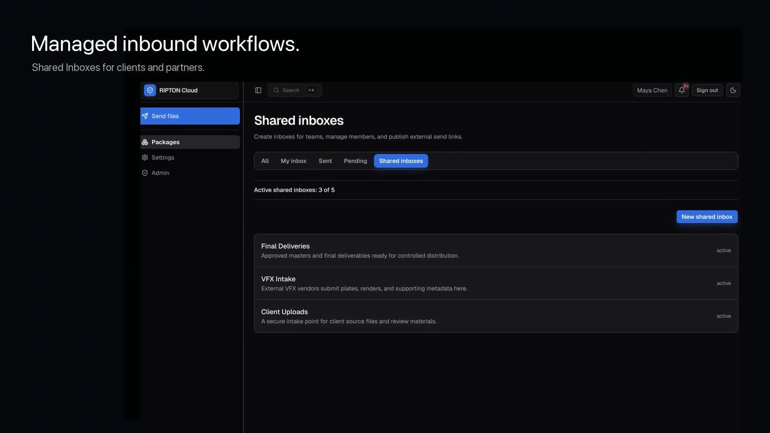
Task: Click the Maya Chen user button
Action: tap(652, 90)
